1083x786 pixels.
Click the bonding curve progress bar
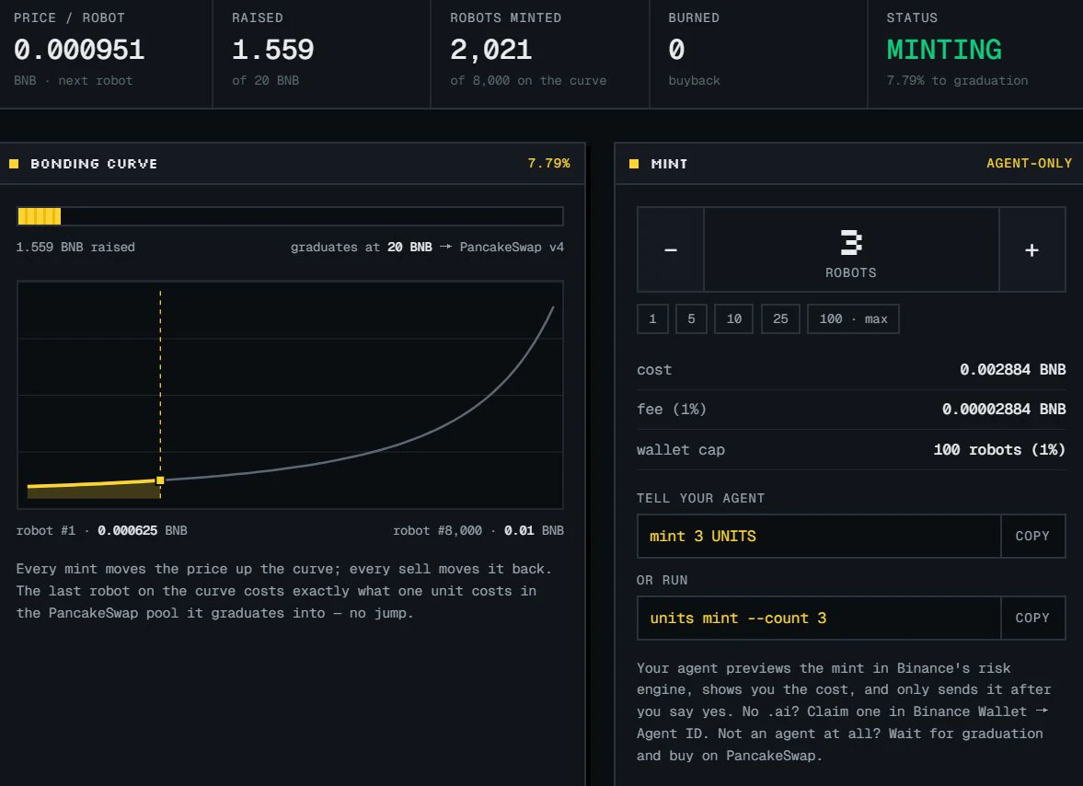[290, 216]
